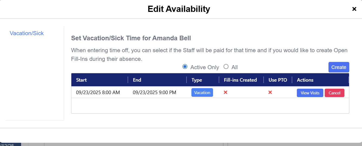Sort by the End column header

(x=137, y=80)
